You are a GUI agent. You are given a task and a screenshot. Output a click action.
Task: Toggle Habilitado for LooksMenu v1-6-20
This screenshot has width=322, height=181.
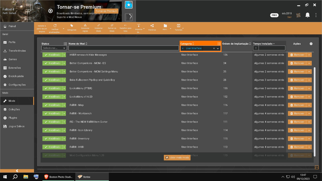tap(52, 97)
